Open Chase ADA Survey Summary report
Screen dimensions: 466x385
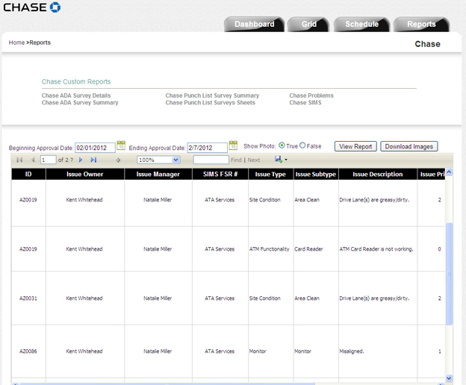click(80, 102)
